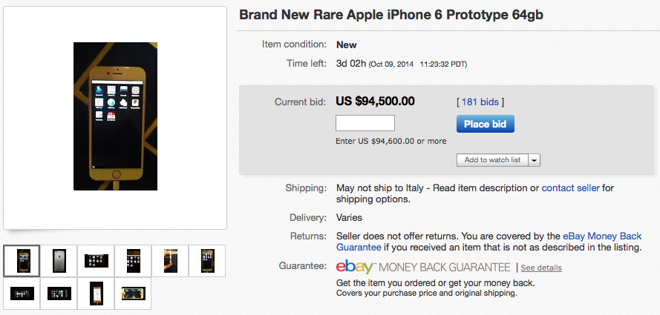View the white-screen phone thumbnail in bottom row
The width and height of the screenshot is (660, 315).
[96, 294]
